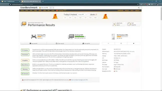
Task: Open the Amazon store dropdown in deals
Action: coord(81,14)
